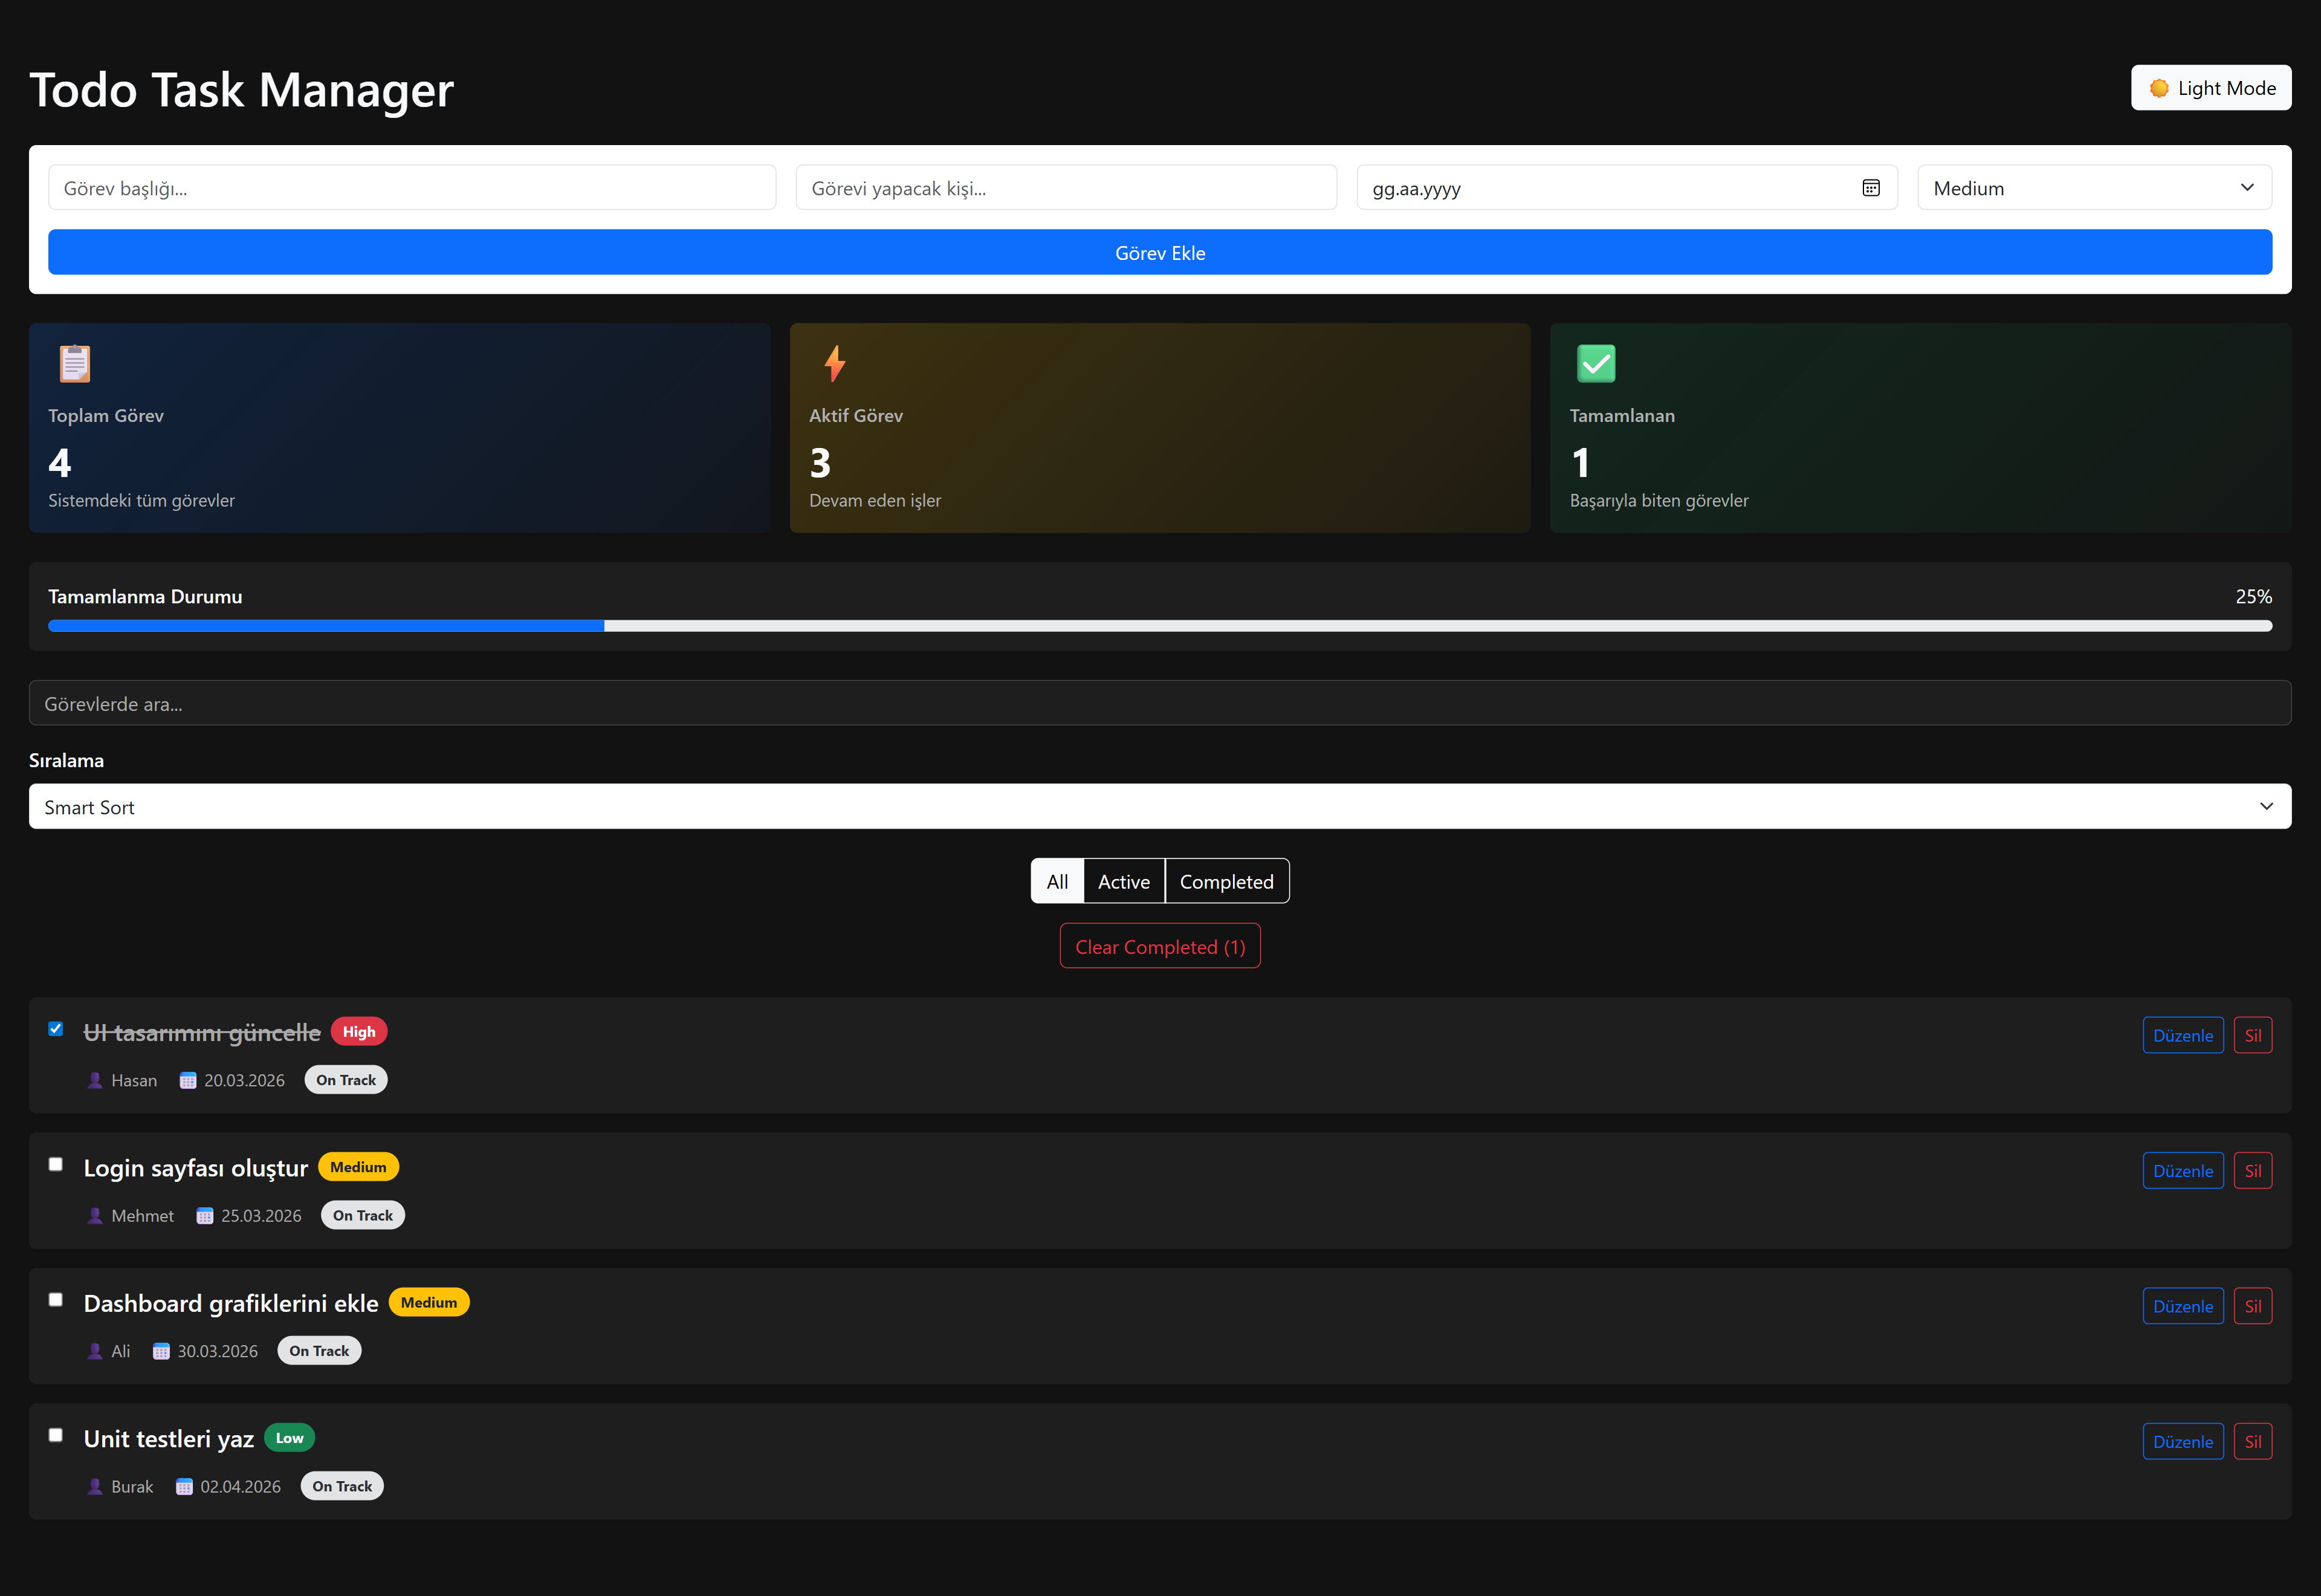The height and width of the screenshot is (1596, 2321).
Task: Click the calendar icon beside 02.04.2026
Action: (x=184, y=1487)
